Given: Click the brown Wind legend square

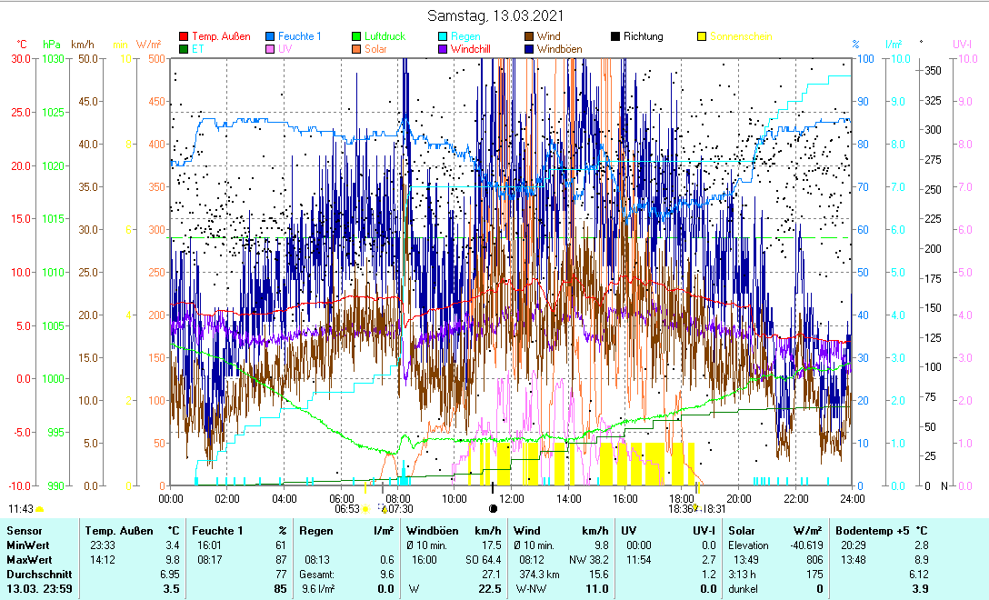Looking at the screenshot, I should click(x=529, y=36).
